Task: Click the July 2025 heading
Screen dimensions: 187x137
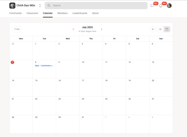Action: point(87,27)
